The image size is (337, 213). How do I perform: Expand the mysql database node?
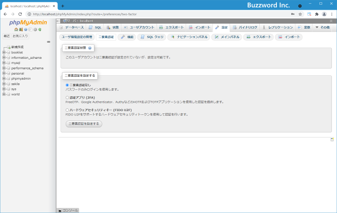4,63
